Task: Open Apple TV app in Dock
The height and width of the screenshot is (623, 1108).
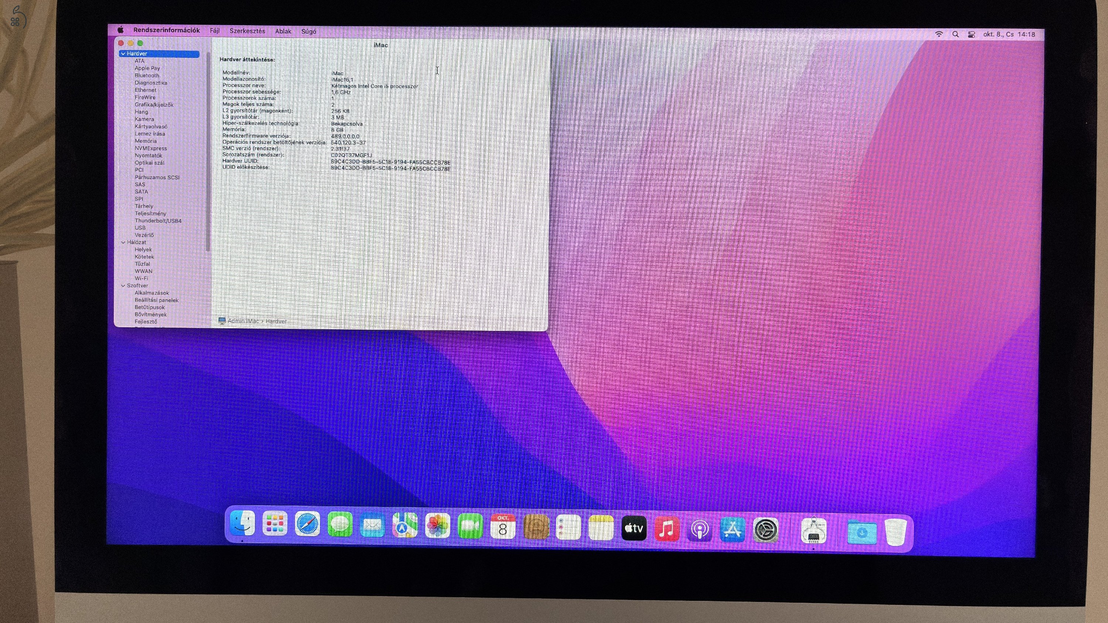Action: coord(634,528)
